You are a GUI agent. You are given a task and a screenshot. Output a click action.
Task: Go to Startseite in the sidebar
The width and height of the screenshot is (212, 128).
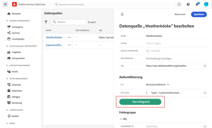[14, 14]
